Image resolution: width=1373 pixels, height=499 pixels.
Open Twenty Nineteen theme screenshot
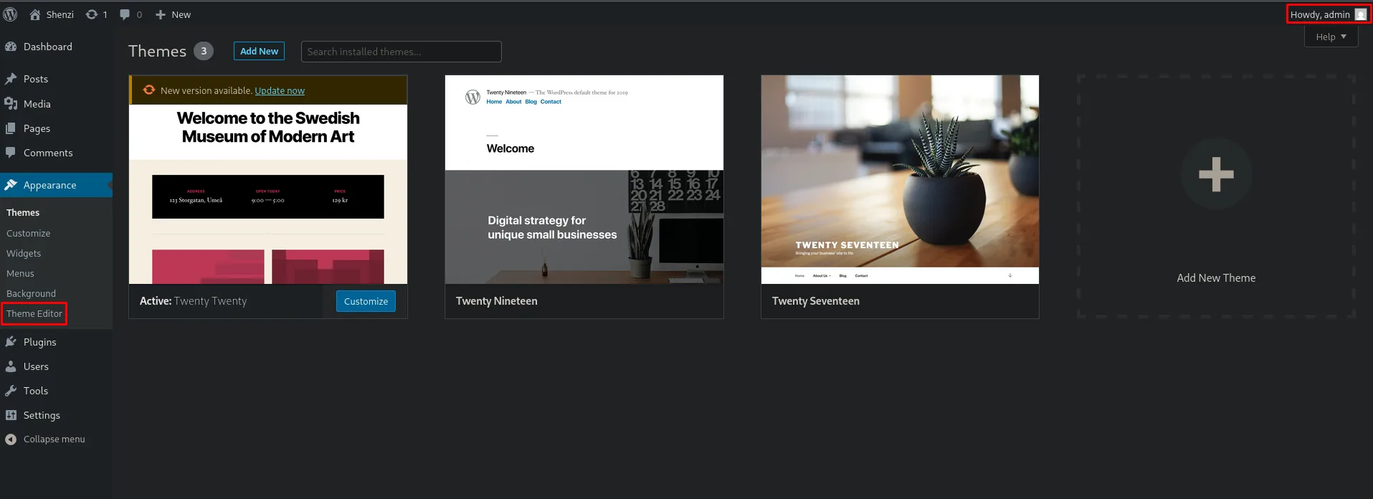[x=584, y=179]
